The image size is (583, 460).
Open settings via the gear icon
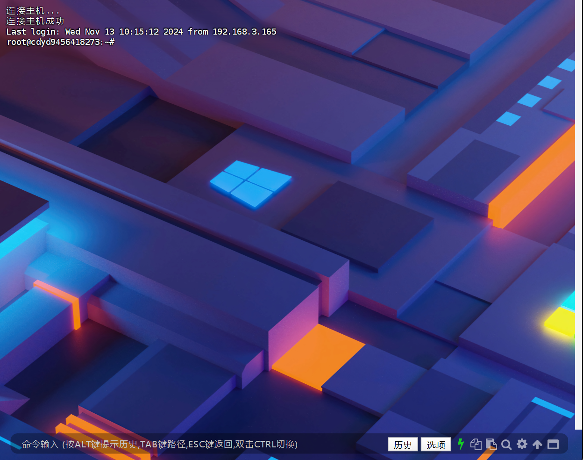click(x=522, y=444)
